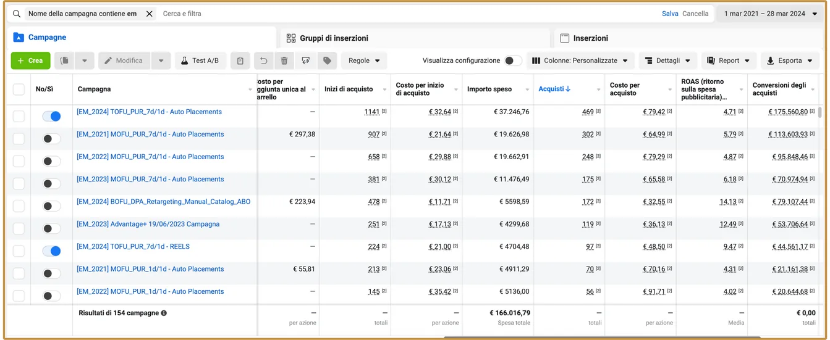Image resolution: width=830 pixels, height=340 pixels.
Task: Remove the 'Nome della campagna contiene em' filter
Action: click(x=150, y=14)
